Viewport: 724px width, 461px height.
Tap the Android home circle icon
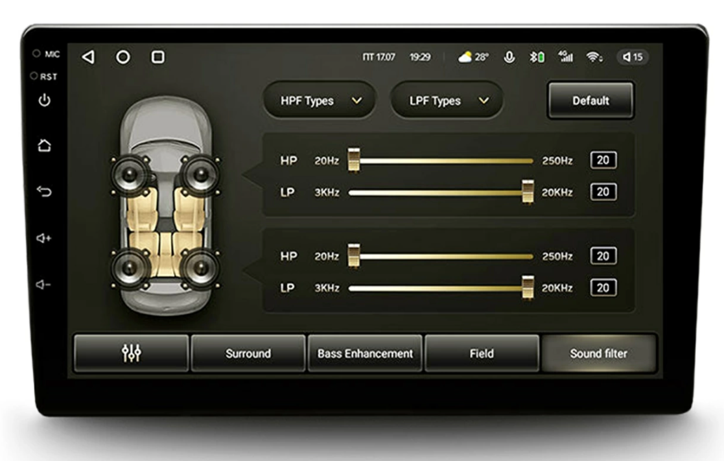(123, 57)
